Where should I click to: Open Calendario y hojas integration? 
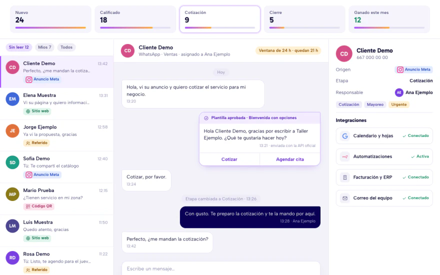(x=384, y=136)
